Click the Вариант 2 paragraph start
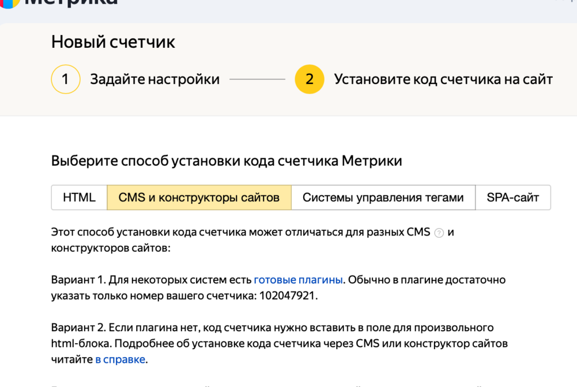Screen dimensions: 577x387 point(78,327)
